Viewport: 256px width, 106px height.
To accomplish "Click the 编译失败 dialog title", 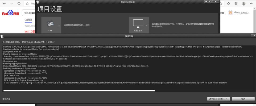I will (x=129, y=36).
